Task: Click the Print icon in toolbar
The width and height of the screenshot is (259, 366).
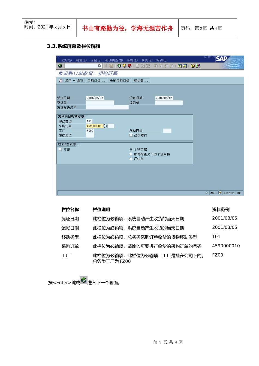Action: [x=138, y=66]
